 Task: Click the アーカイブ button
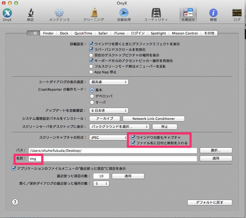tap(105, 119)
